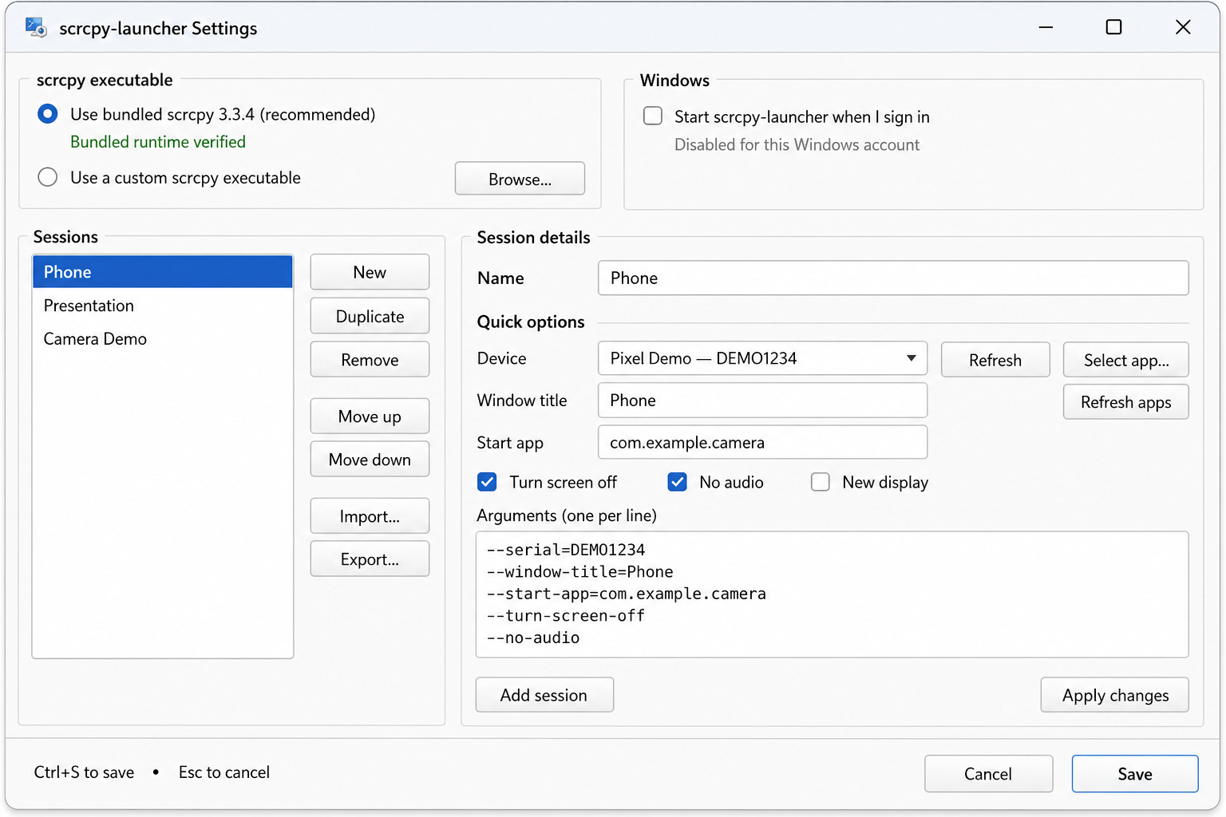Screen dimensions: 1226x817
Task: Click the Apply changes button
Action: 1114,695
